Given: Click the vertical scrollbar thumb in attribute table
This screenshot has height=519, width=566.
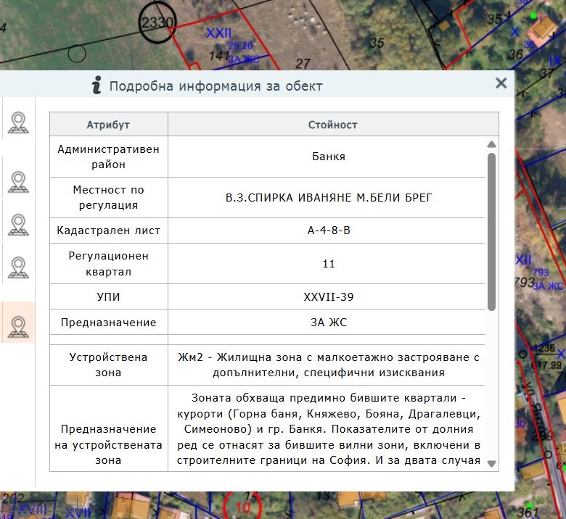Looking at the screenshot, I should tap(491, 231).
